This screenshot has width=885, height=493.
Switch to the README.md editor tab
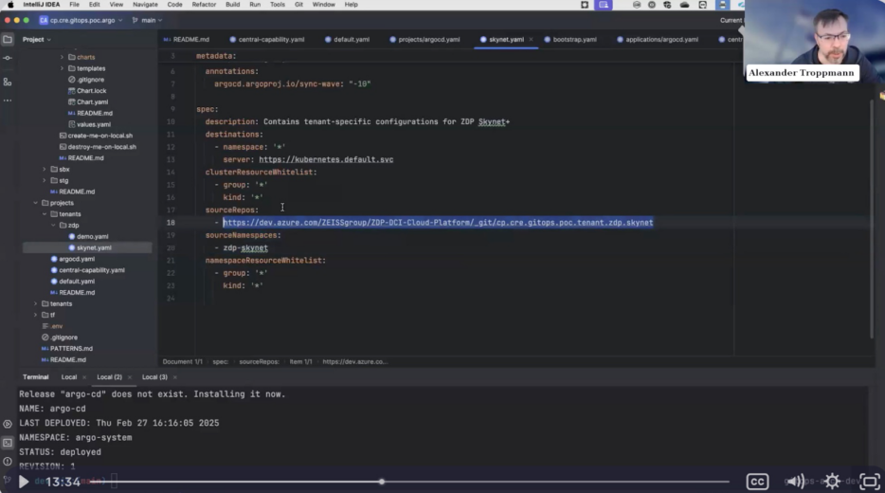187,40
